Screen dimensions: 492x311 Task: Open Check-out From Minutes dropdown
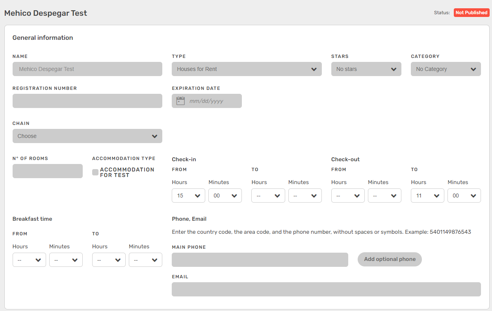click(x=384, y=196)
